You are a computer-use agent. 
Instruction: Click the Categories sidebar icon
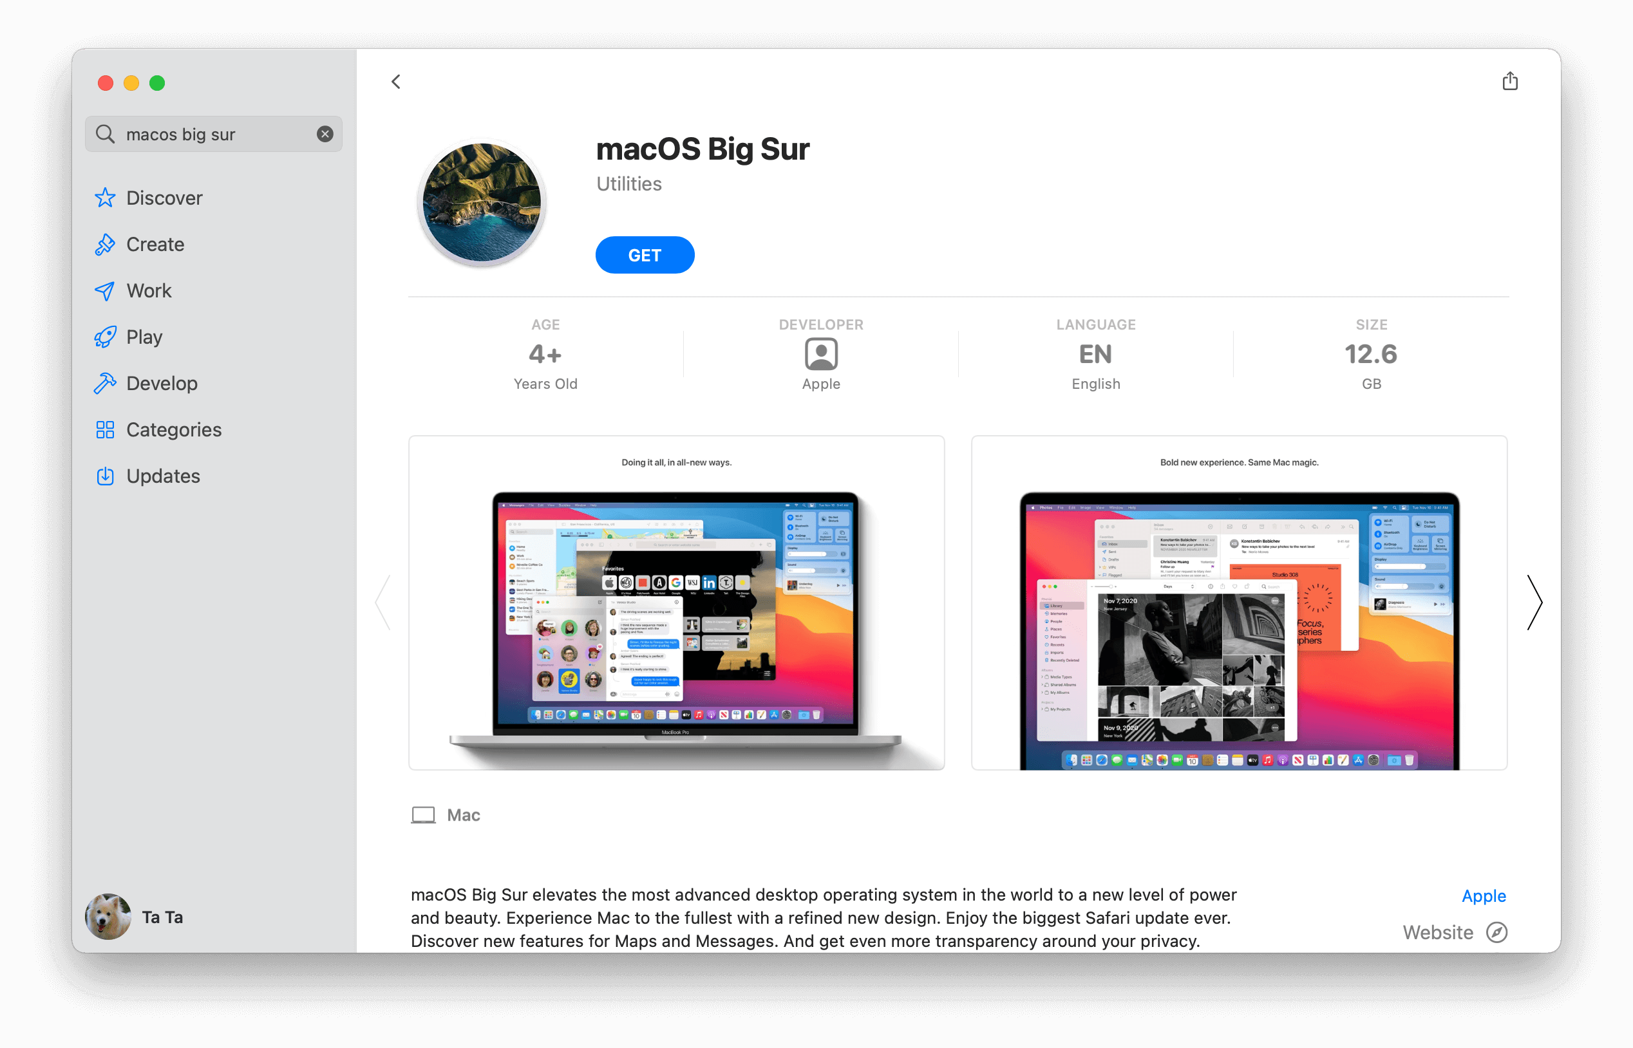pos(106,429)
